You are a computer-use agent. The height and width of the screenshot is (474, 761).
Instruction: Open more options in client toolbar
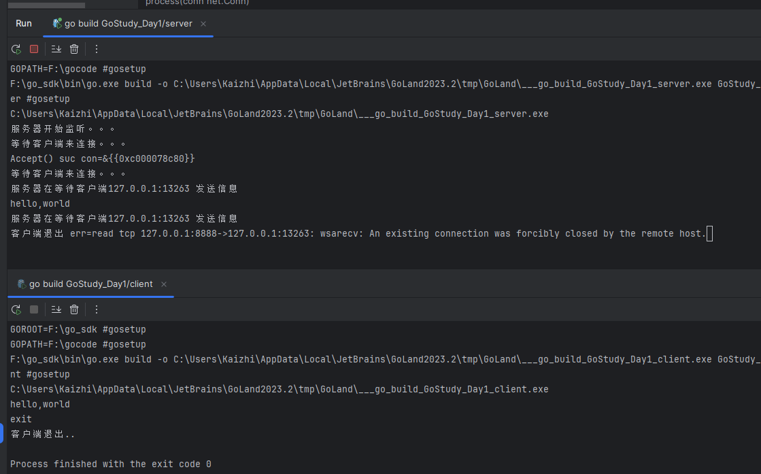96,309
